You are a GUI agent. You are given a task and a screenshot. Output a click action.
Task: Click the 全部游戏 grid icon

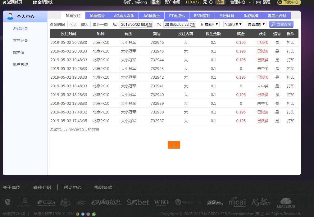click(x=35, y=2)
